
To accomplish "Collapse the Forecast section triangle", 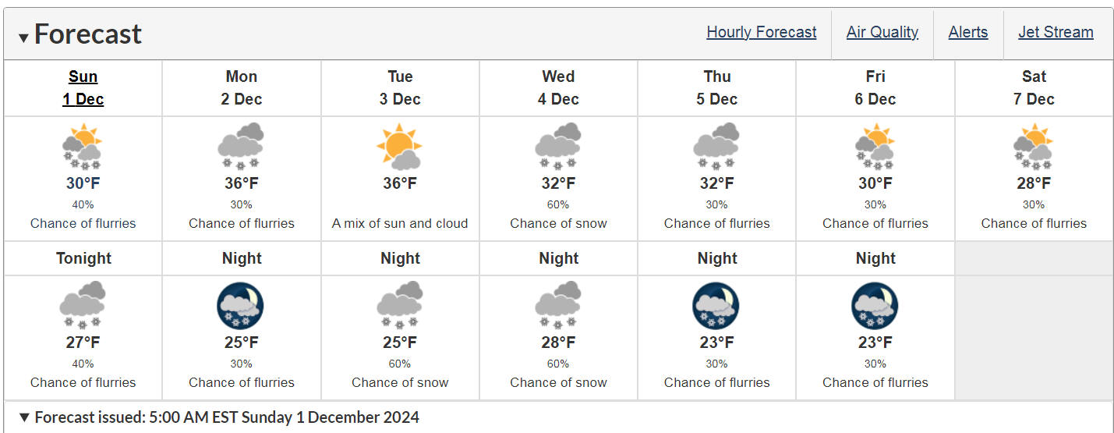I will 23,37.
